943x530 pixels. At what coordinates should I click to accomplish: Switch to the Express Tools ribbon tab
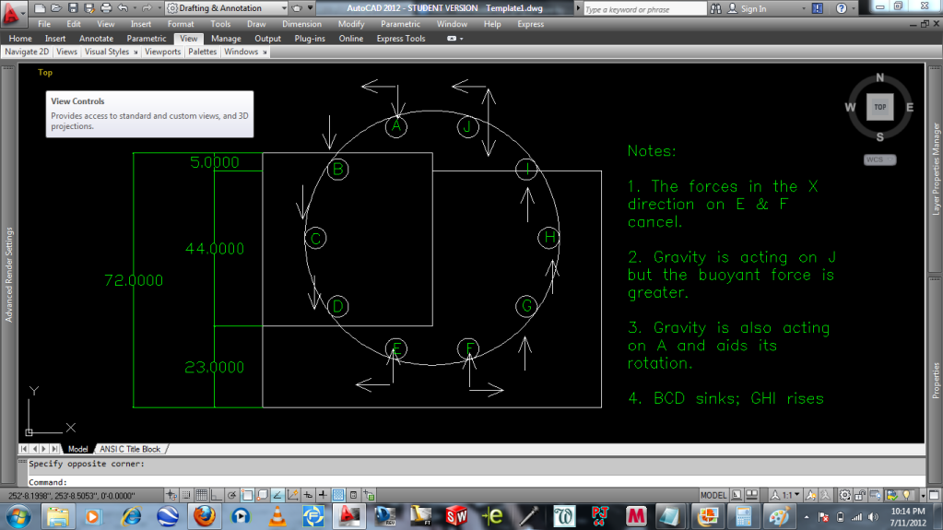tap(401, 39)
